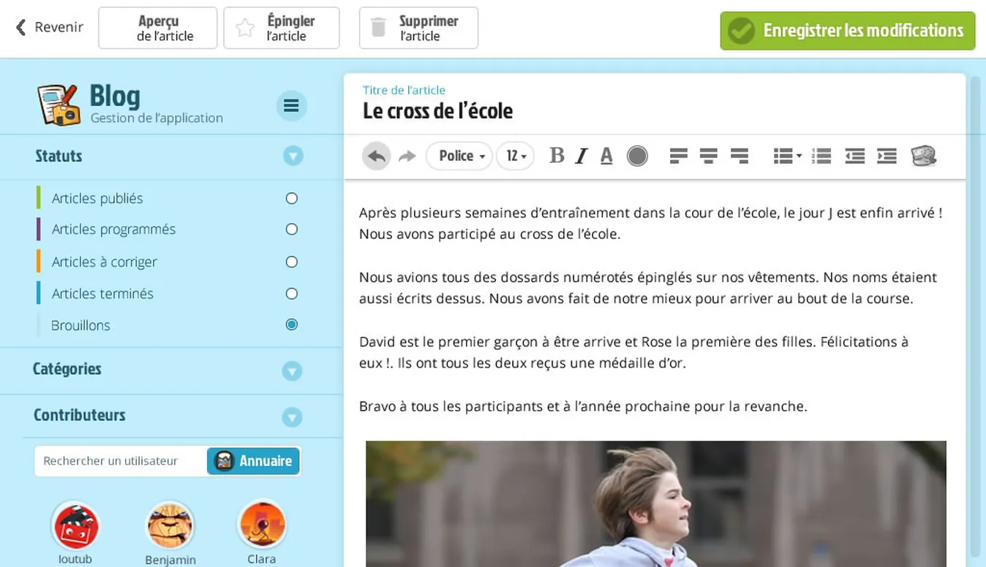Open the grey text color swatch
The height and width of the screenshot is (567, 986).
click(x=637, y=156)
